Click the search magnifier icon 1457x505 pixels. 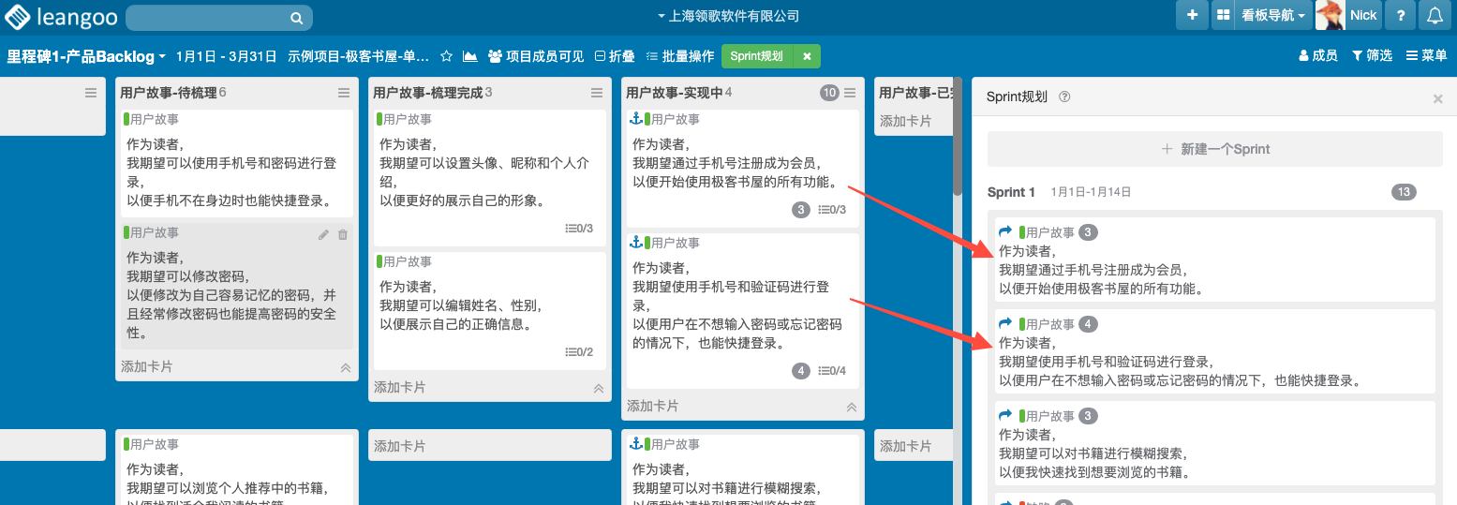click(x=296, y=18)
